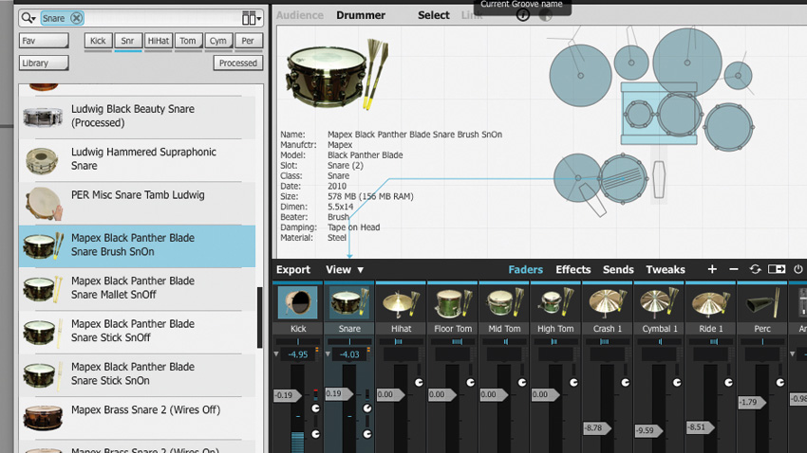Select the Mid Tom channel icon
This screenshot has width=807, height=453.
(504, 303)
